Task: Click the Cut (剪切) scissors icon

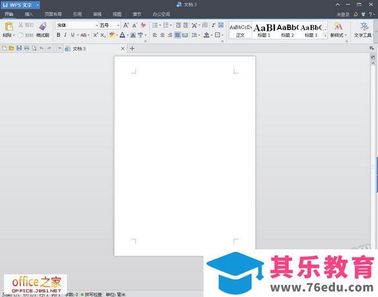Action: [x=21, y=25]
